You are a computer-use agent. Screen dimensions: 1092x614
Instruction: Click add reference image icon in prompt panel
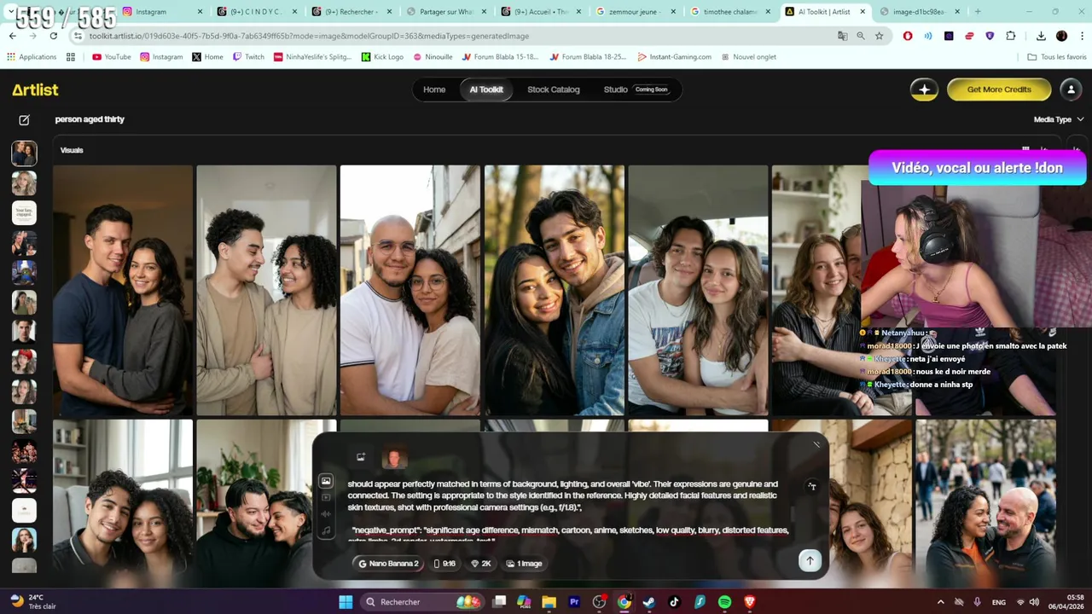[361, 457]
